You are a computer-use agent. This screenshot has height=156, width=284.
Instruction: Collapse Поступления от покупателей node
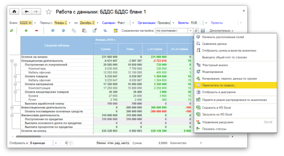[15, 65]
